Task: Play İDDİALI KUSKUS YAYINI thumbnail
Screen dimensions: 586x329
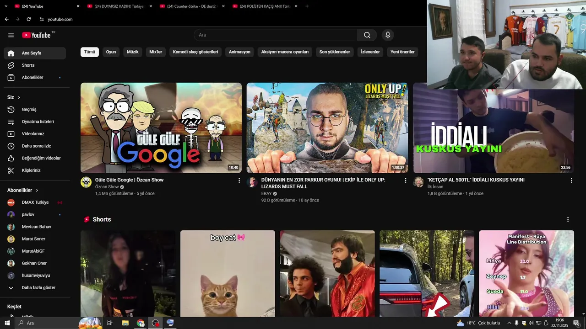Action: click(x=494, y=131)
